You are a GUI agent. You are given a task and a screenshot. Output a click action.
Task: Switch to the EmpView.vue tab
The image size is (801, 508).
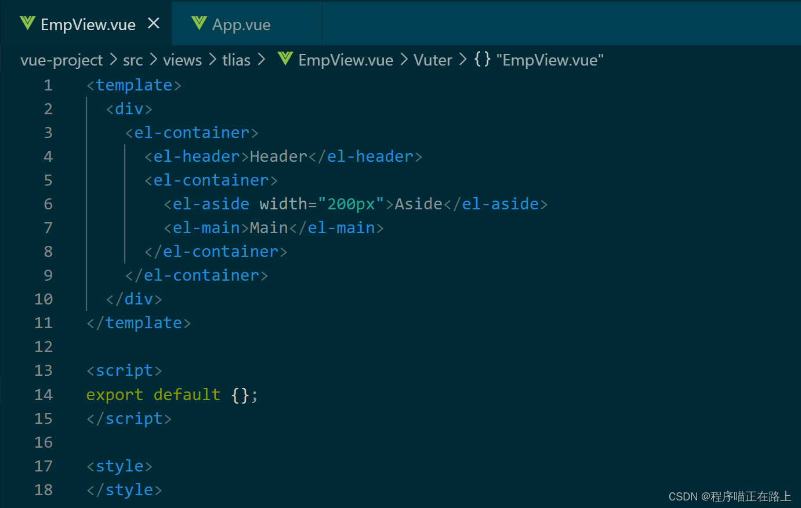[x=86, y=24]
